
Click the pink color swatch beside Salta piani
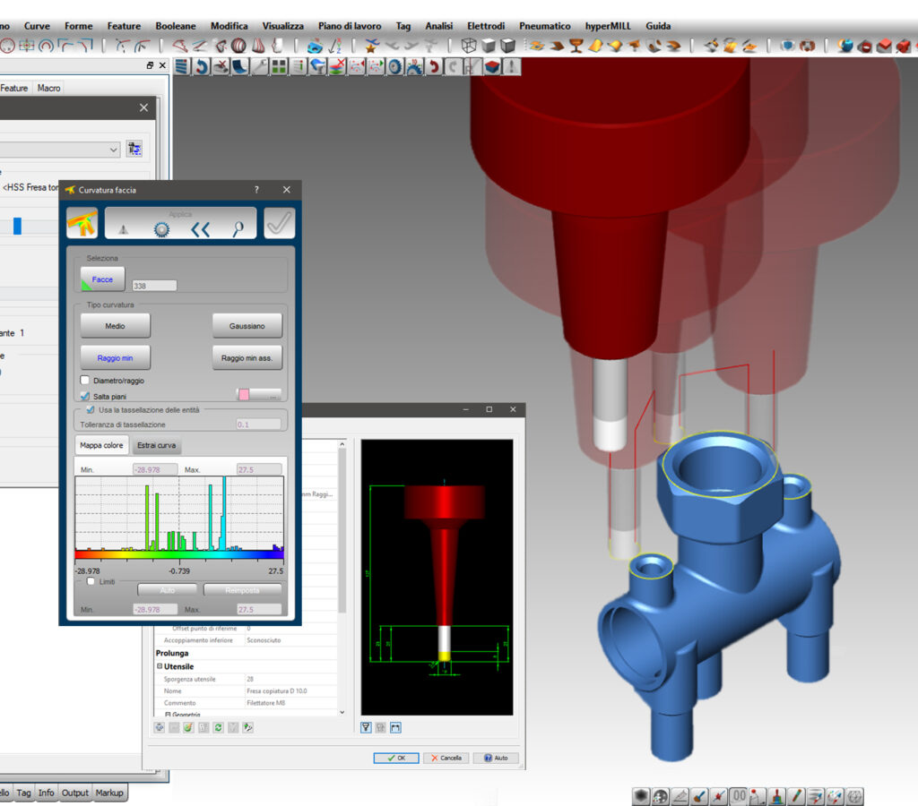pos(244,394)
